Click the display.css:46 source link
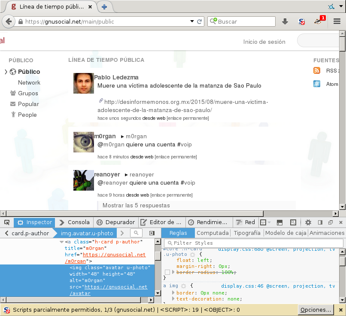 242,286
